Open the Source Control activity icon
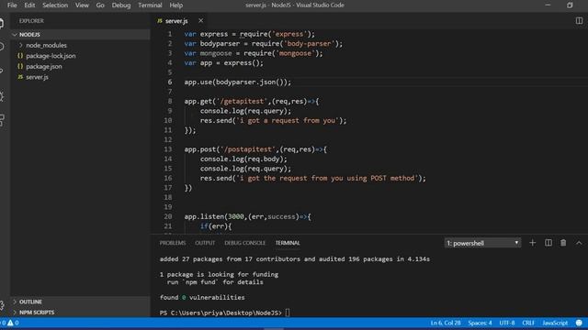 (x=2, y=71)
